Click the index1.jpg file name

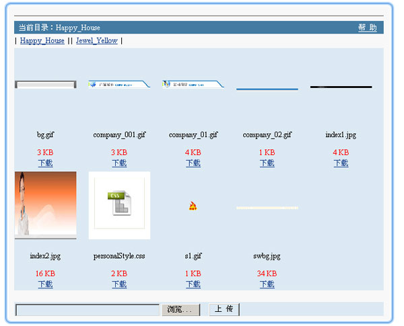[x=341, y=135]
